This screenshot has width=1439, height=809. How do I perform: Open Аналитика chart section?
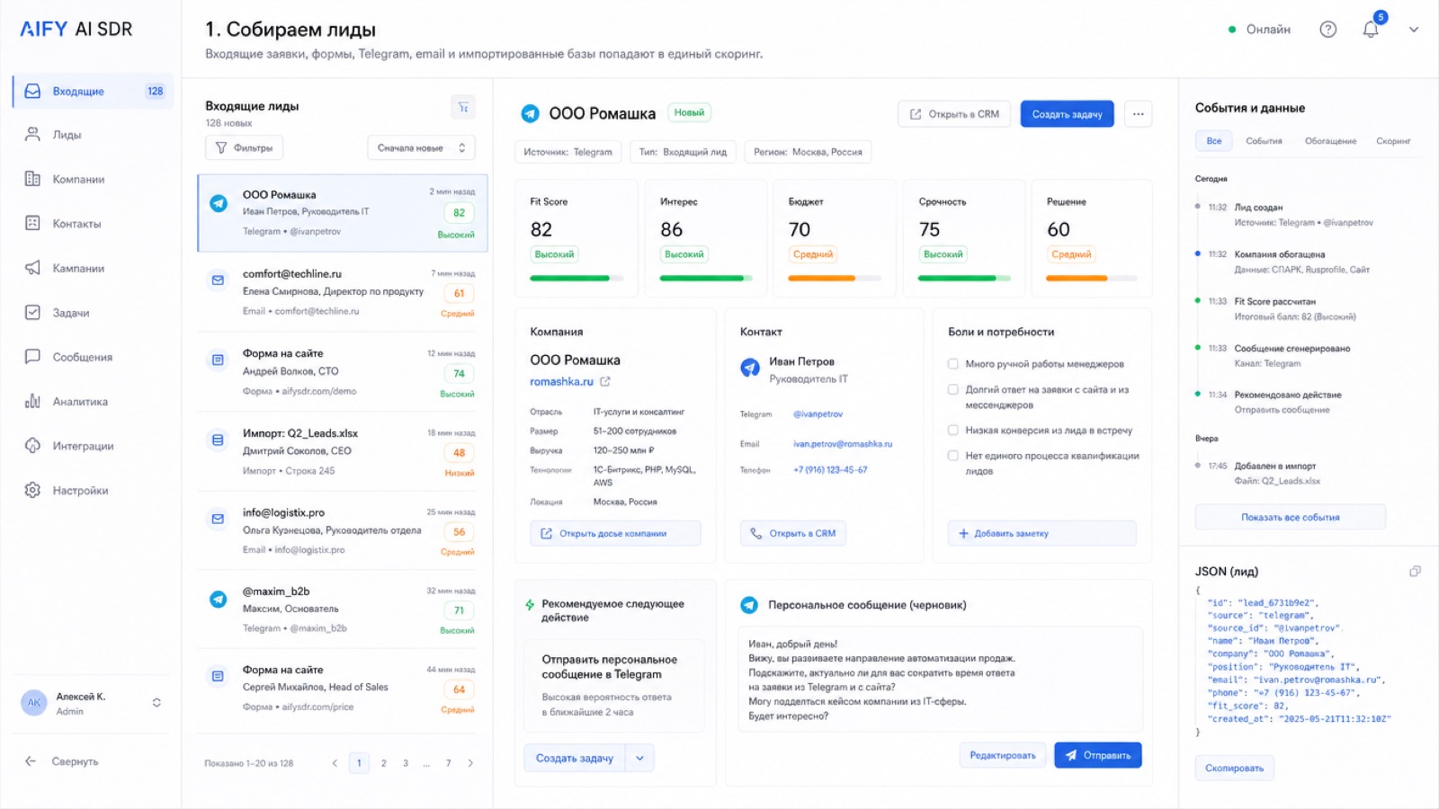(x=80, y=401)
